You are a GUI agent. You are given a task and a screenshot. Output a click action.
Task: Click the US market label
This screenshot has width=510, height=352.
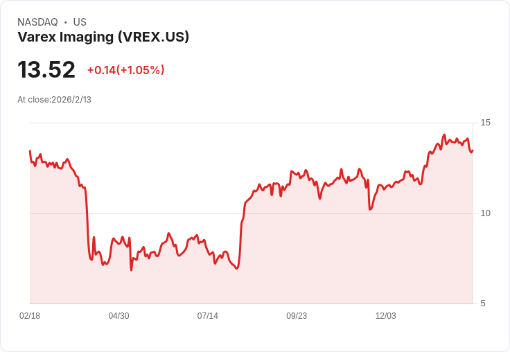pyautogui.click(x=80, y=22)
